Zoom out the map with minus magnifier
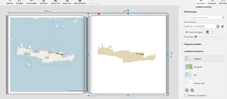Image resolution: width=227 pixels, height=99 pixels. (x=187, y=90)
